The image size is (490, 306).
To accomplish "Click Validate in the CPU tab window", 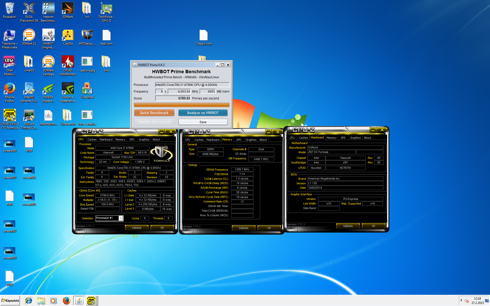I will coord(137,228).
